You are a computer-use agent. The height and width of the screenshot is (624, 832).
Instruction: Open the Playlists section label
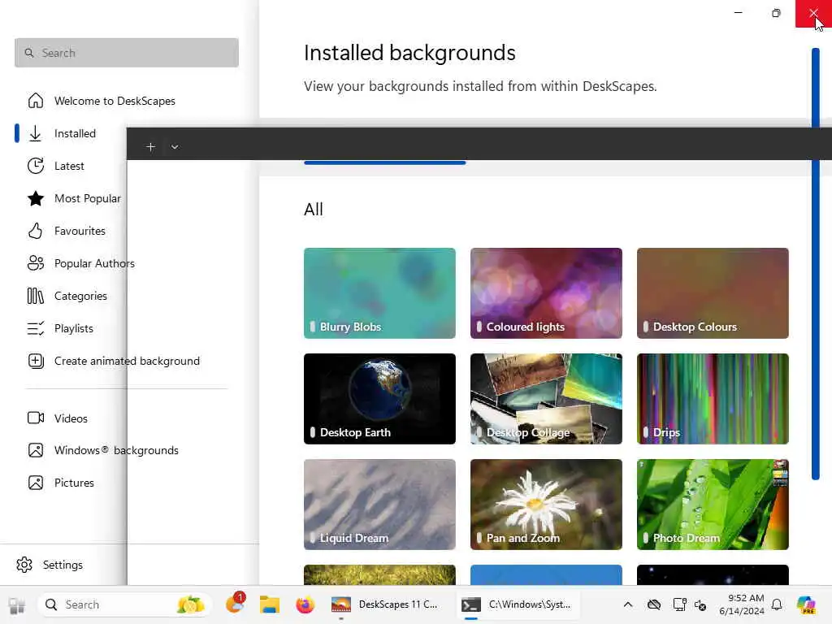pos(74,328)
